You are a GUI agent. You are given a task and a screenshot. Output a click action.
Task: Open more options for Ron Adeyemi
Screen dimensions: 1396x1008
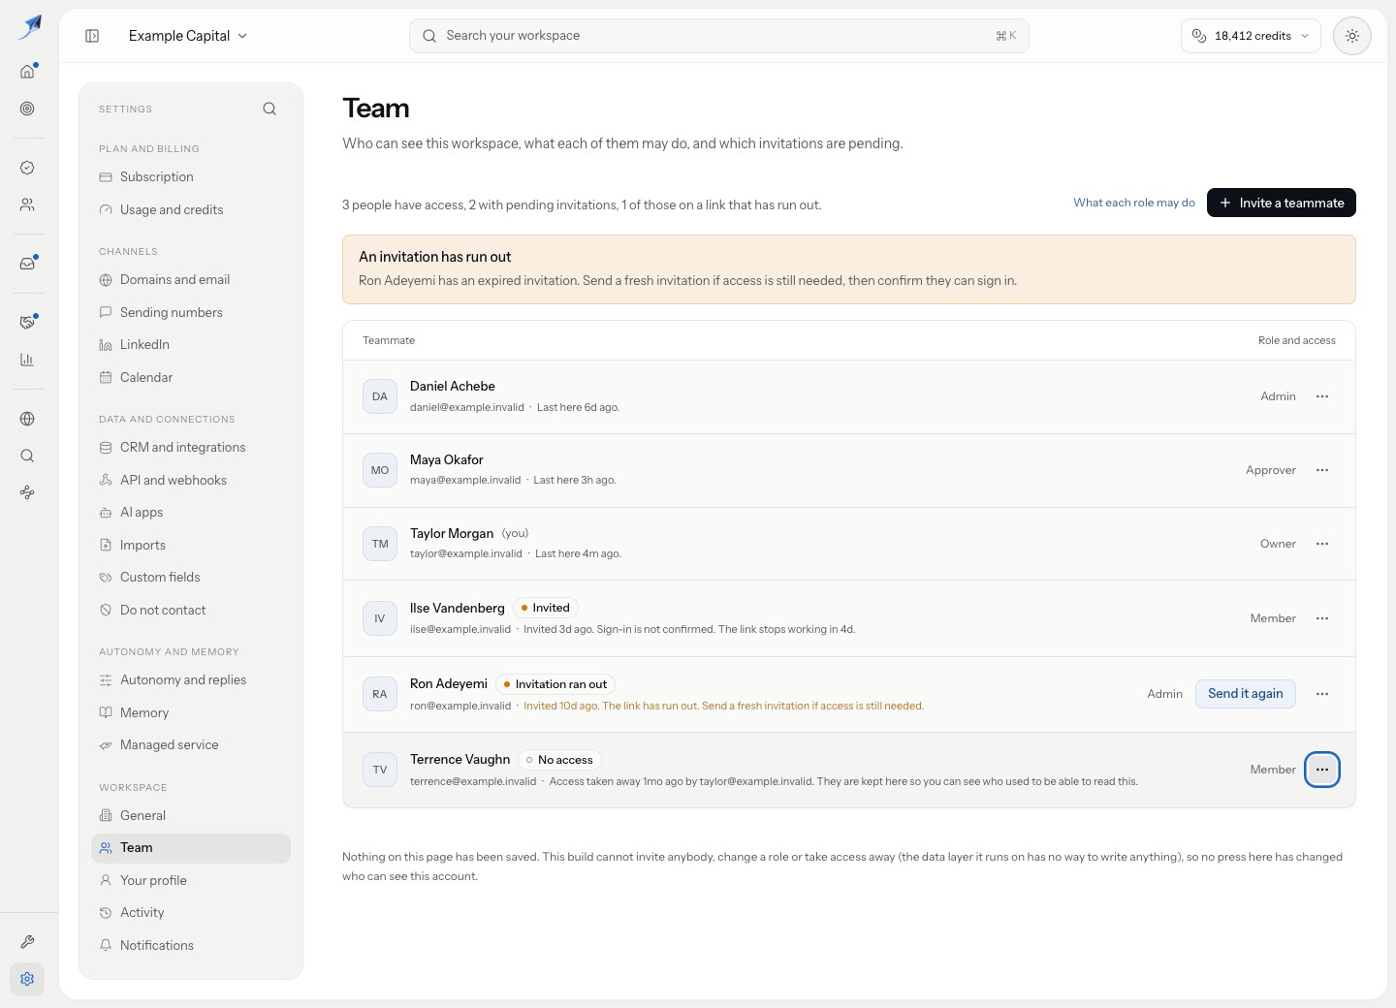click(x=1322, y=694)
